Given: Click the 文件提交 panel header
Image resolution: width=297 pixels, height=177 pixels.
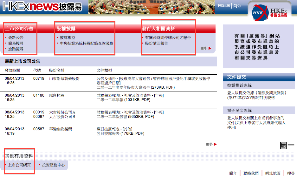Looking at the screenshot, I should pos(259,77).
